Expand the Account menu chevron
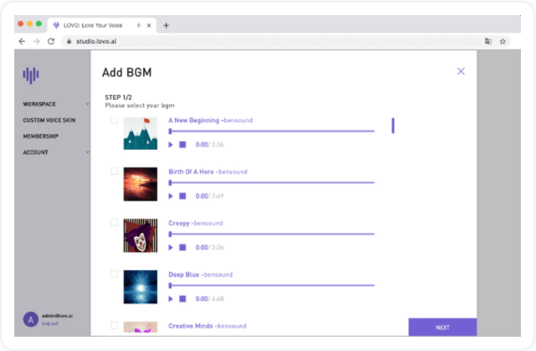Image resolution: width=536 pixels, height=351 pixels. [x=87, y=152]
